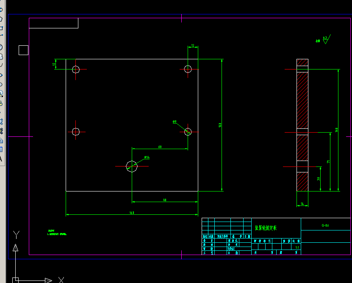Select the Circle draw tool

[x=1, y=47]
